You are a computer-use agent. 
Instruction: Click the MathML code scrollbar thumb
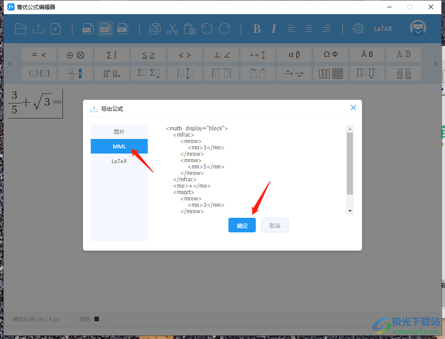(x=350, y=164)
